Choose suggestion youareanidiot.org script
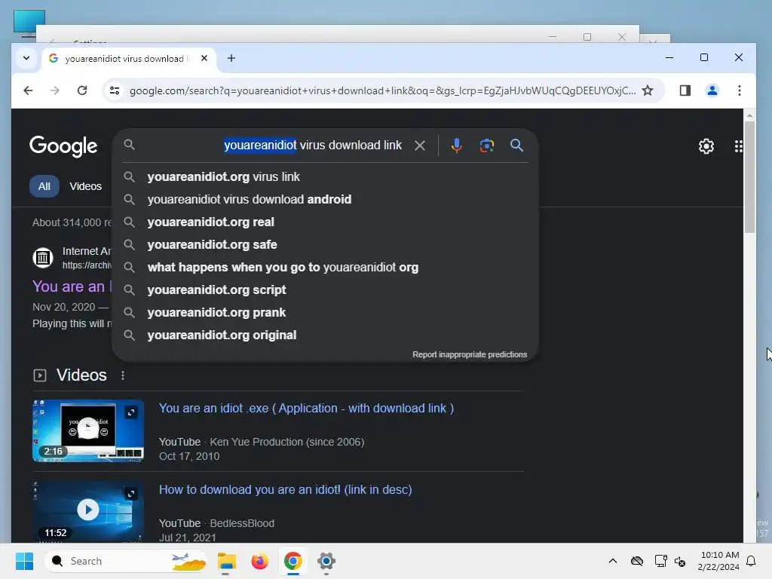 (x=325, y=290)
